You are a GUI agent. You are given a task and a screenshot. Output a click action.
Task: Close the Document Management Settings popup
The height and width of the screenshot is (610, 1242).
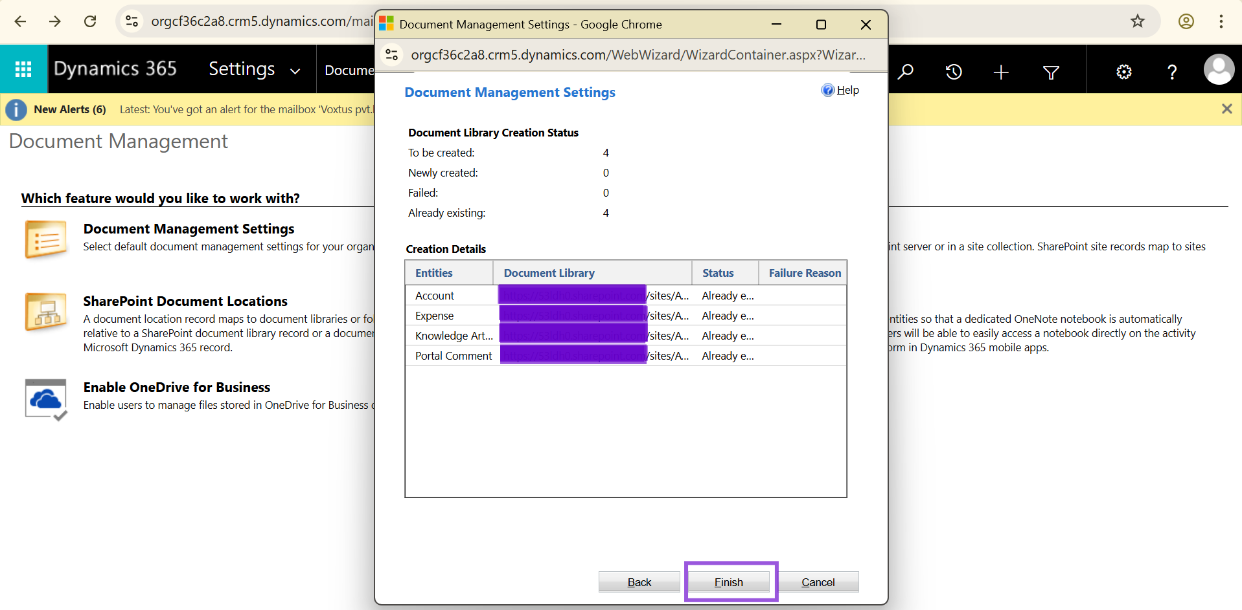pyautogui.click(x=866, y=25)
